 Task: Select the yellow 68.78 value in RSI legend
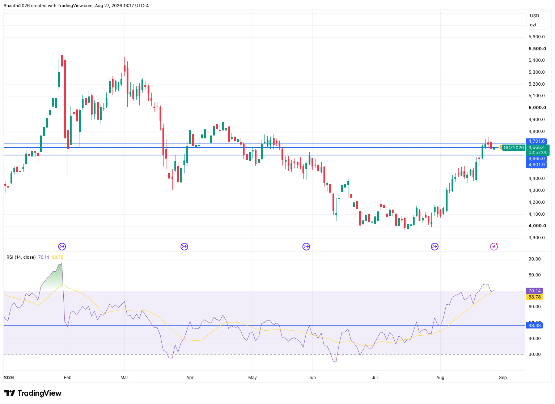[x=57, y=257]
